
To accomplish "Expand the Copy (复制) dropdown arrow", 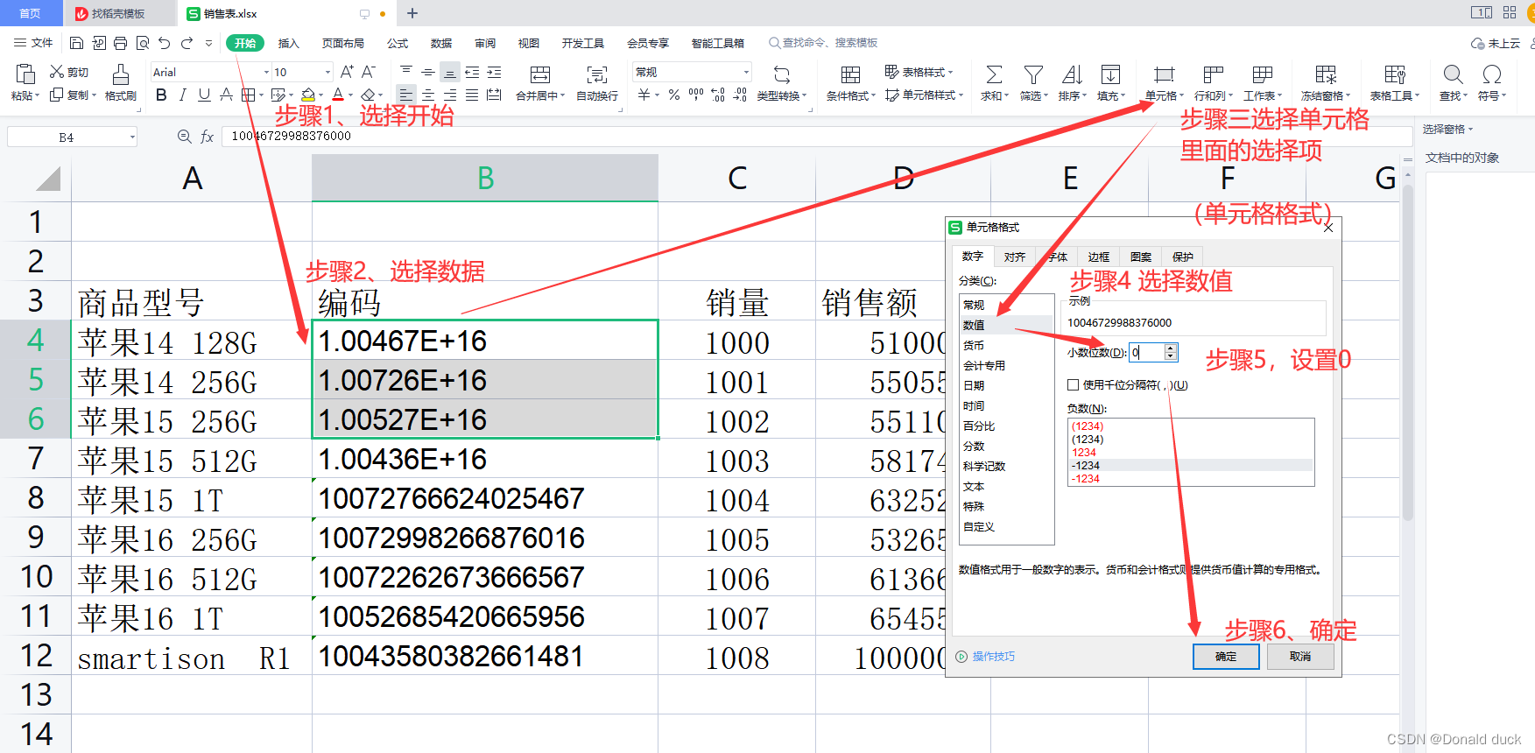I will click(92, 95).
